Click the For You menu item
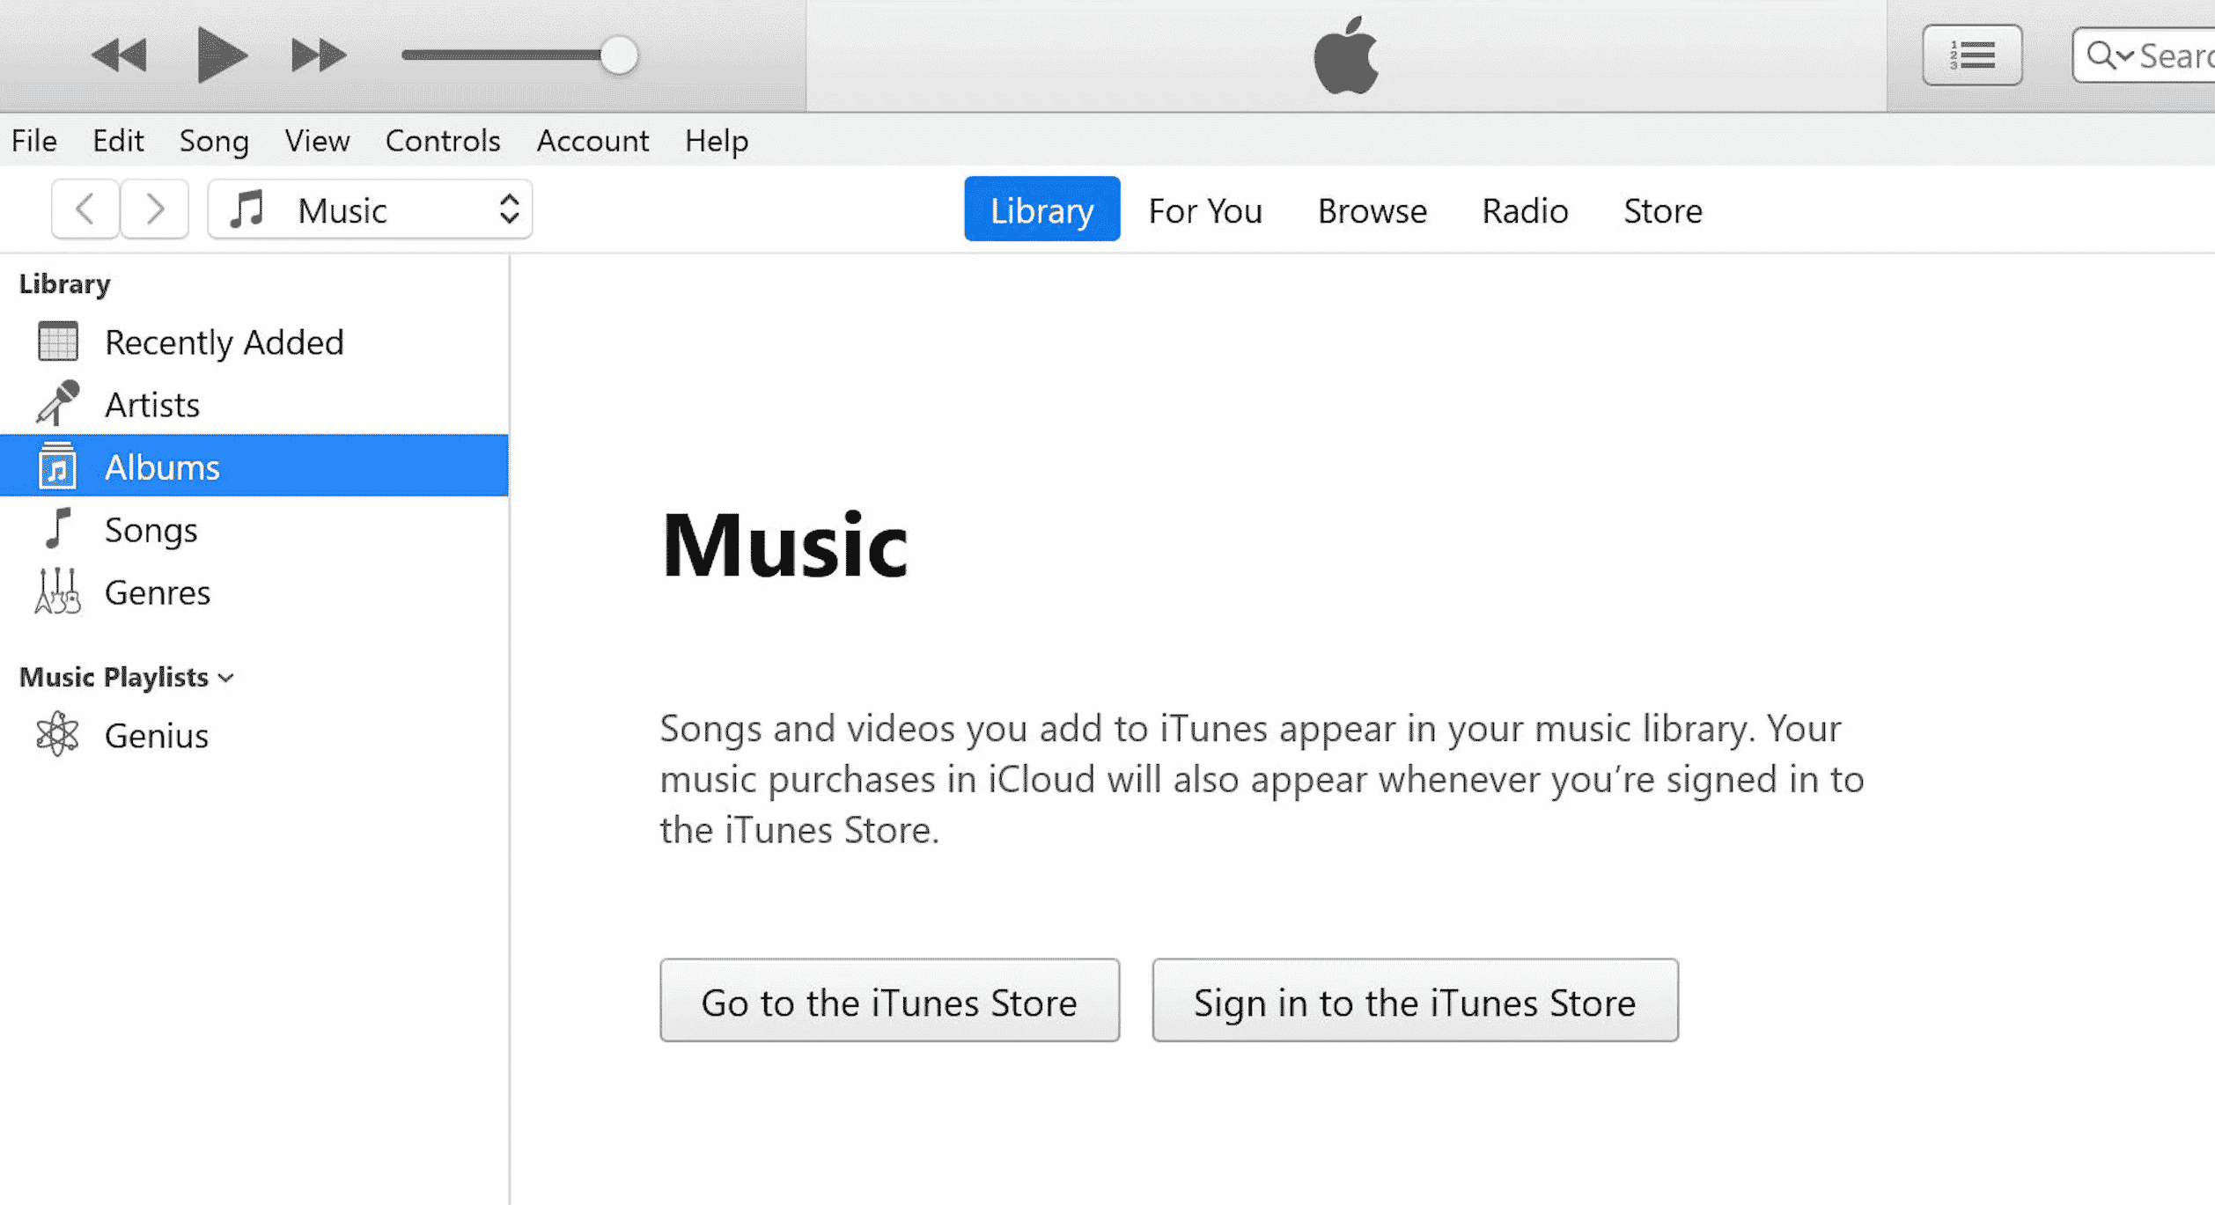Screen dimensions: 2215x1205 click(1204, 209)
